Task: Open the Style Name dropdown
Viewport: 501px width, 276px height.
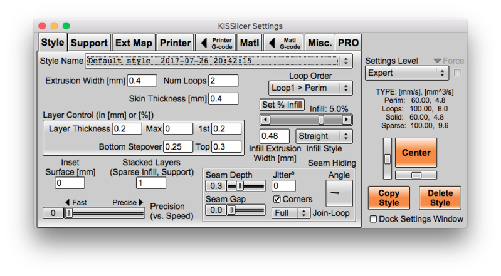Action: [219, 61]
